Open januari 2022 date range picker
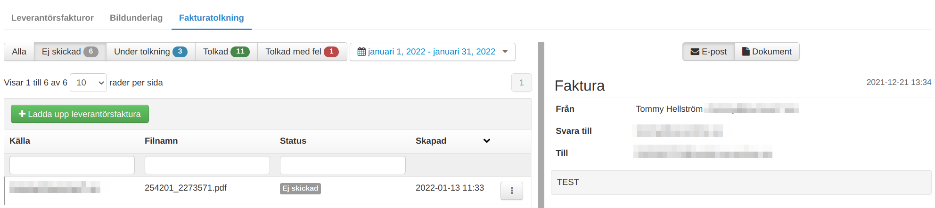The width and height of the screenshot is (935, 208). (x=432, y=52)
